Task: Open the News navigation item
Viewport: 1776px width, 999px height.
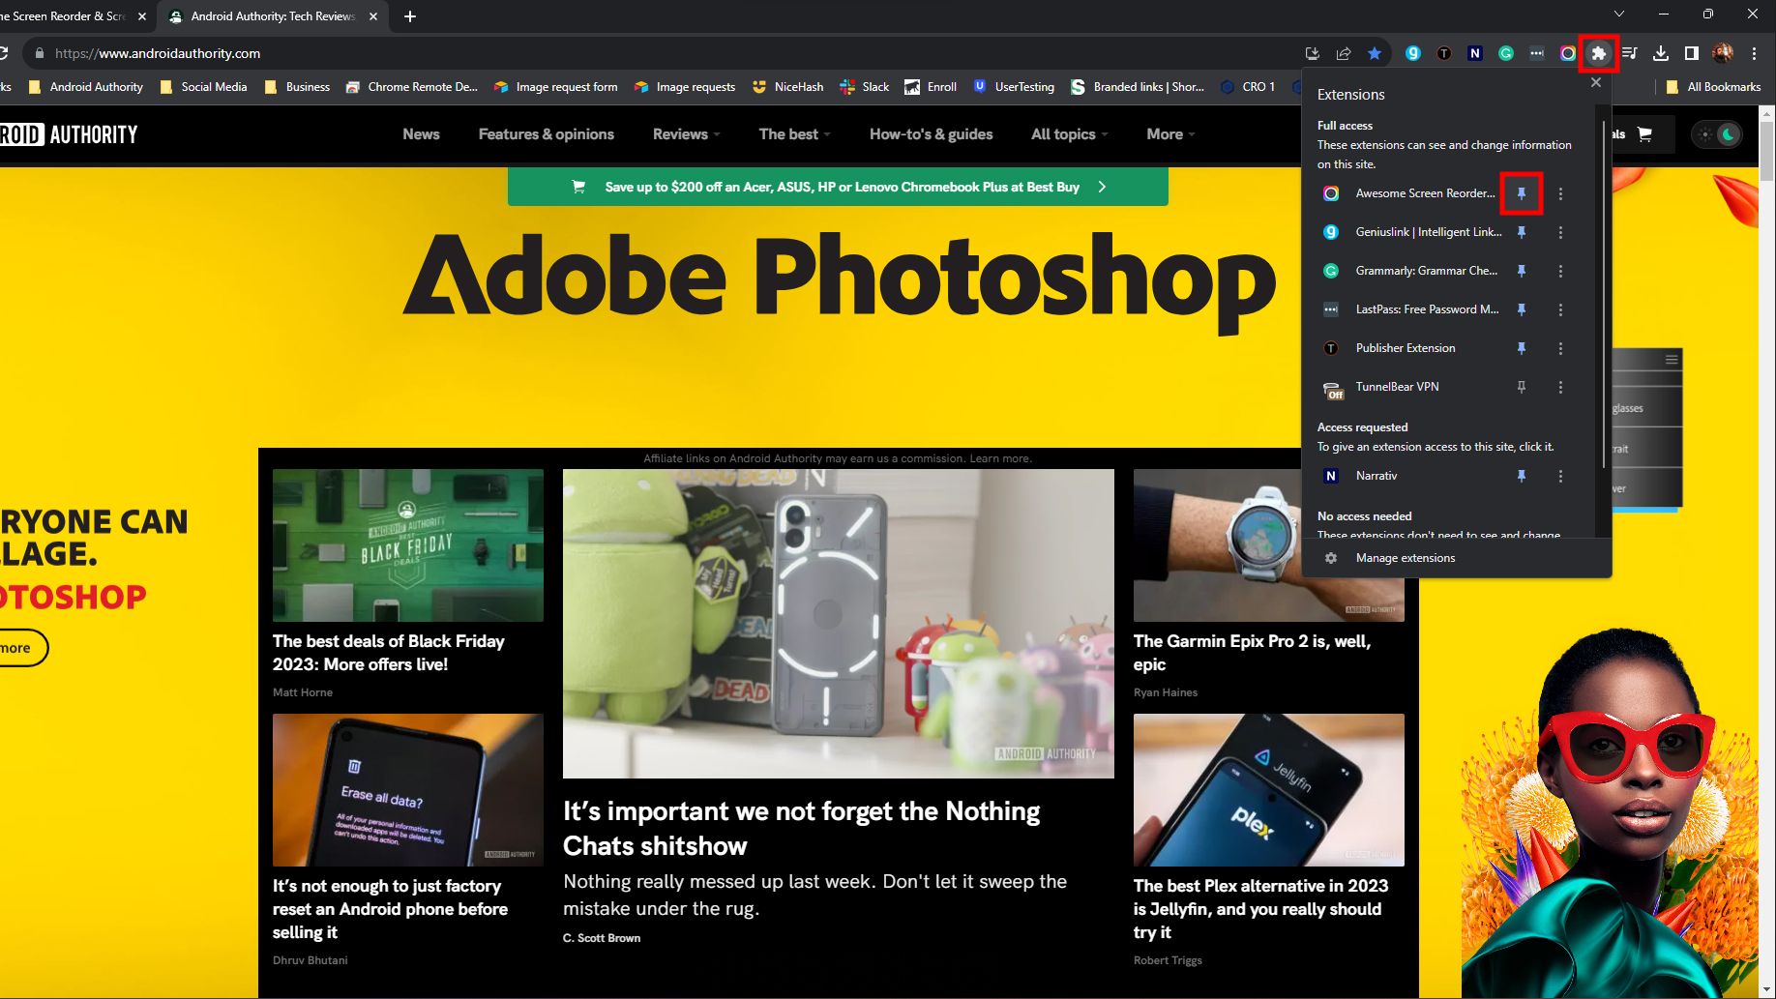Action: tap(421, 134)
